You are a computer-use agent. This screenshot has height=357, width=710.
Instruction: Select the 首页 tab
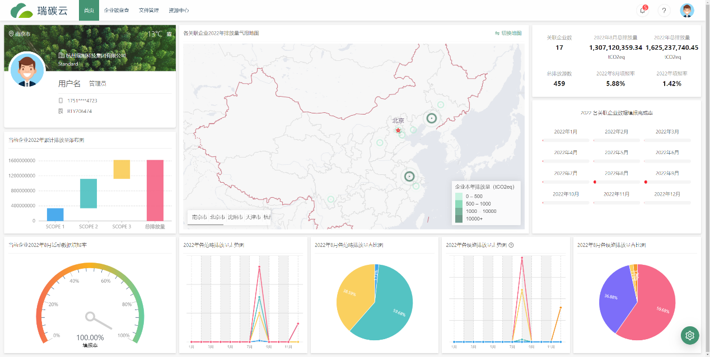[88, 11]
